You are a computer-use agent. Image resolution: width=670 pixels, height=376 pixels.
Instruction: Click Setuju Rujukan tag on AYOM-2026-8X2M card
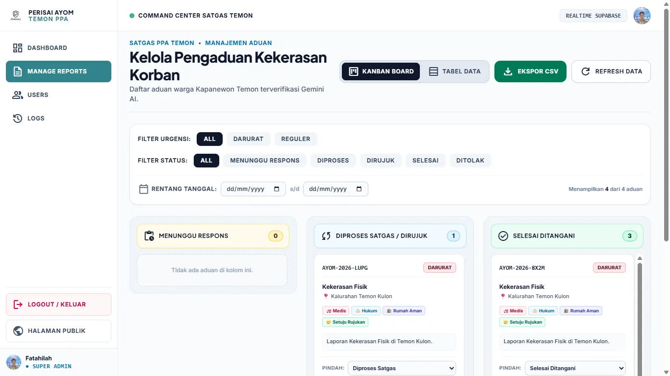[x=522, y=322]
